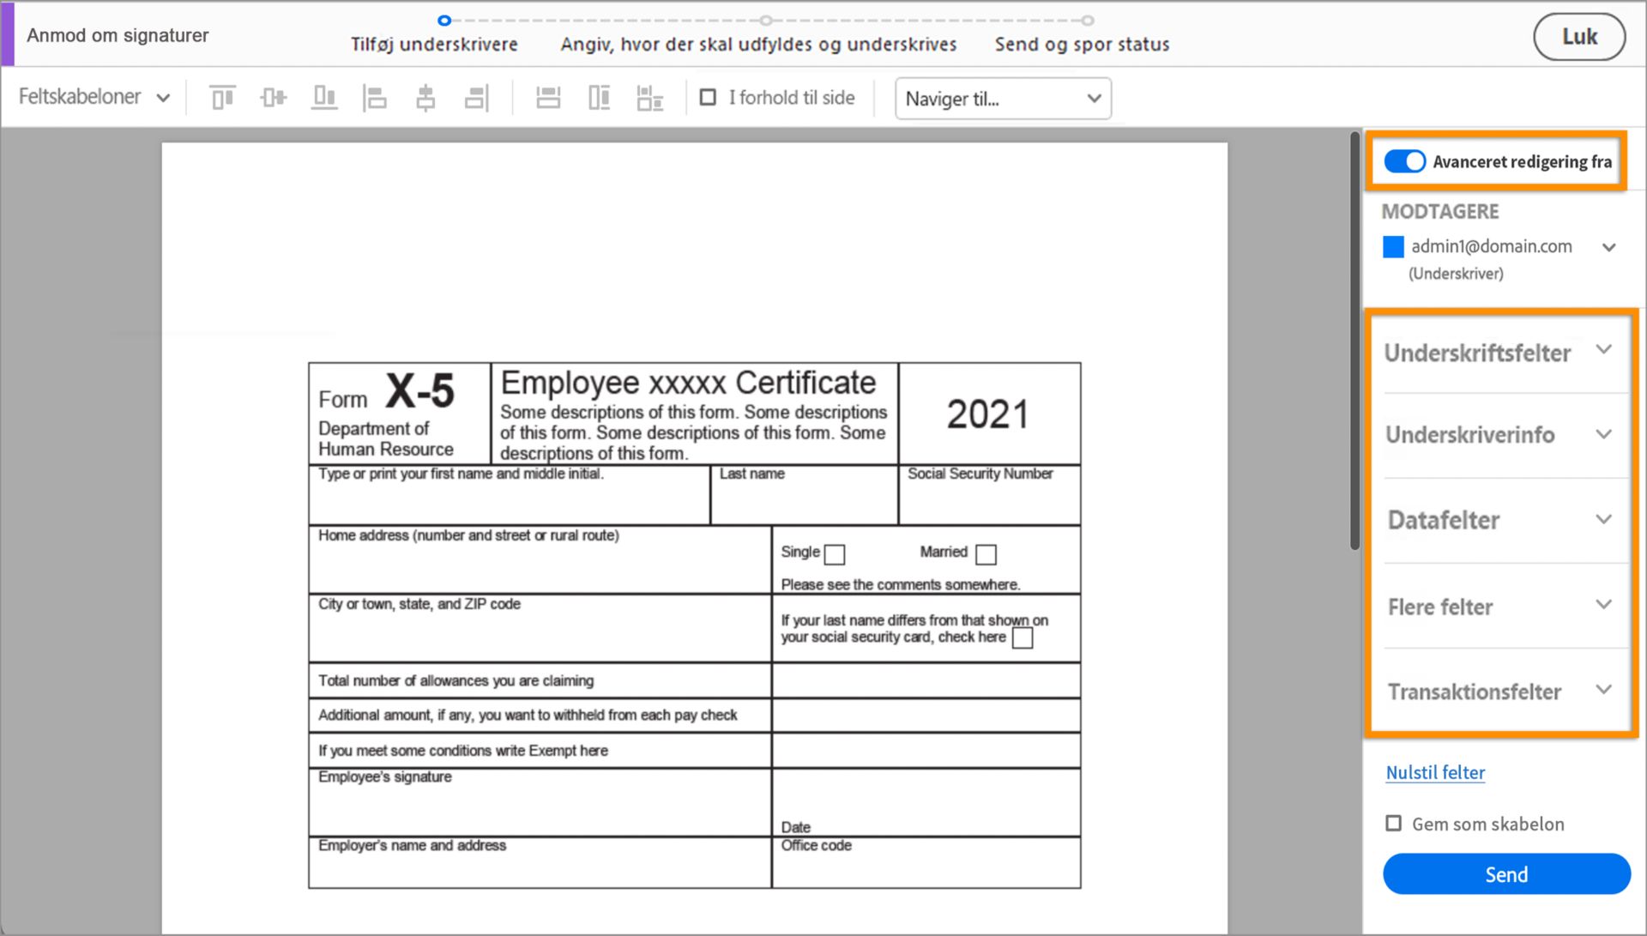This screenshot has height=936, width=1647.
Task: Click the match width icon
Action: coord(548,98)
